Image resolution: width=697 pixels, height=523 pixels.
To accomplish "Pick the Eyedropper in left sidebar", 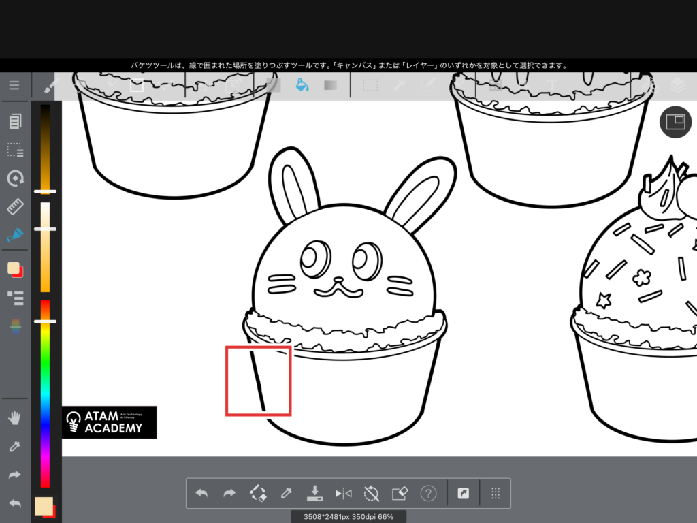I will pos(15,447).
